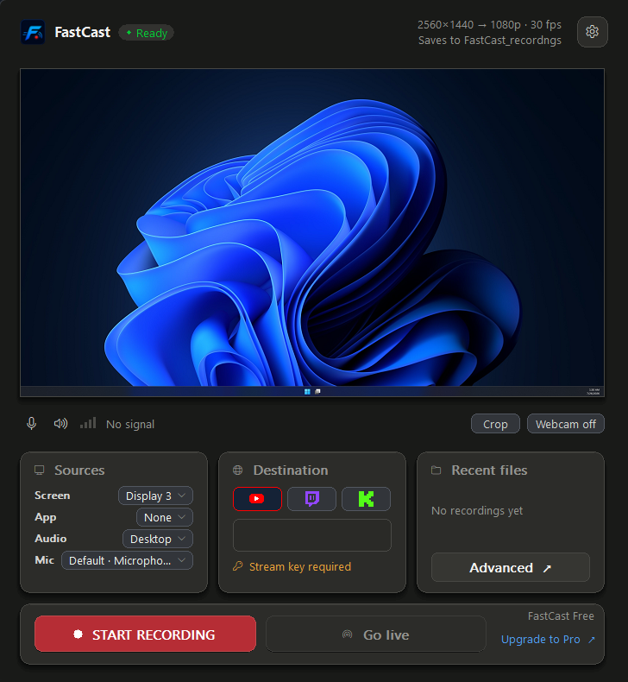The height and width of the screenshot is (682, 628).
Task: Click the task view icon in preview taskbar
Action: coord(317,391)
